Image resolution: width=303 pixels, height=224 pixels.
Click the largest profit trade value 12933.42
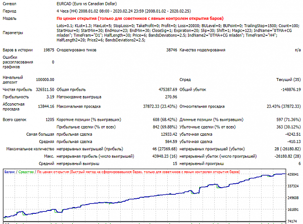[169, 134]
